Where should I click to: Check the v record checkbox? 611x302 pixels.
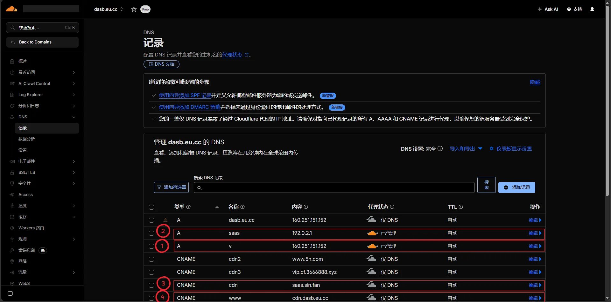(x=151, y=246)
